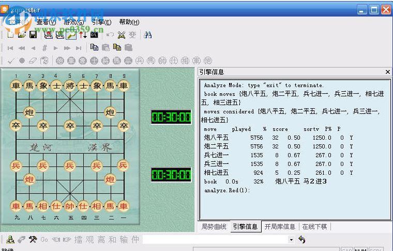
Task: Click the gray circle edit toolbar icon
Action: pyautogui.click(x=22, y=60)
